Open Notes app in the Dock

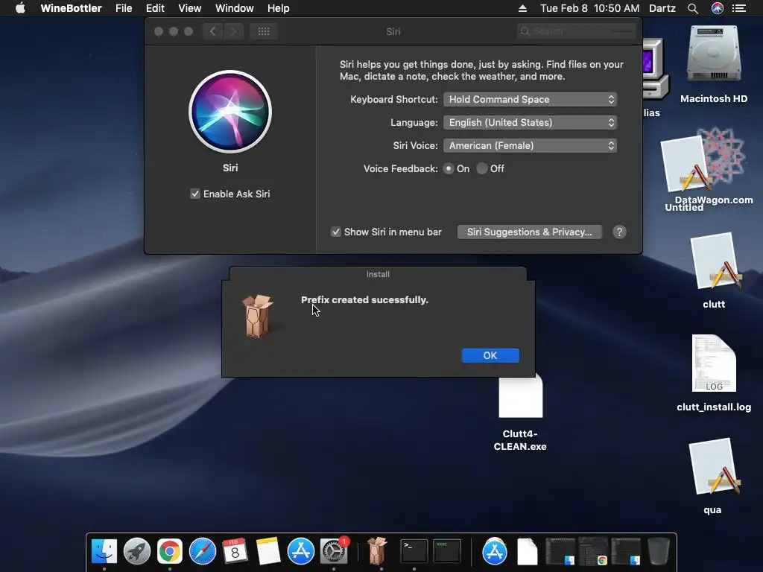point(267,551)
